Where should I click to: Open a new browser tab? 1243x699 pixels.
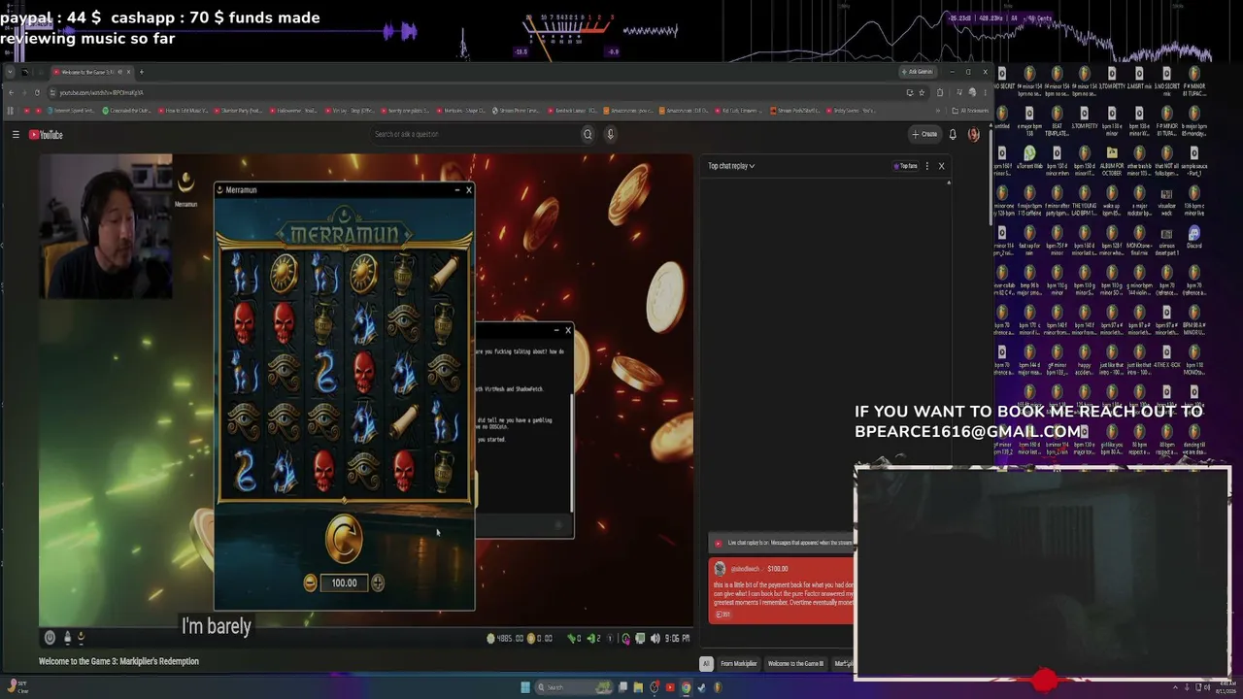pos(141,72)
